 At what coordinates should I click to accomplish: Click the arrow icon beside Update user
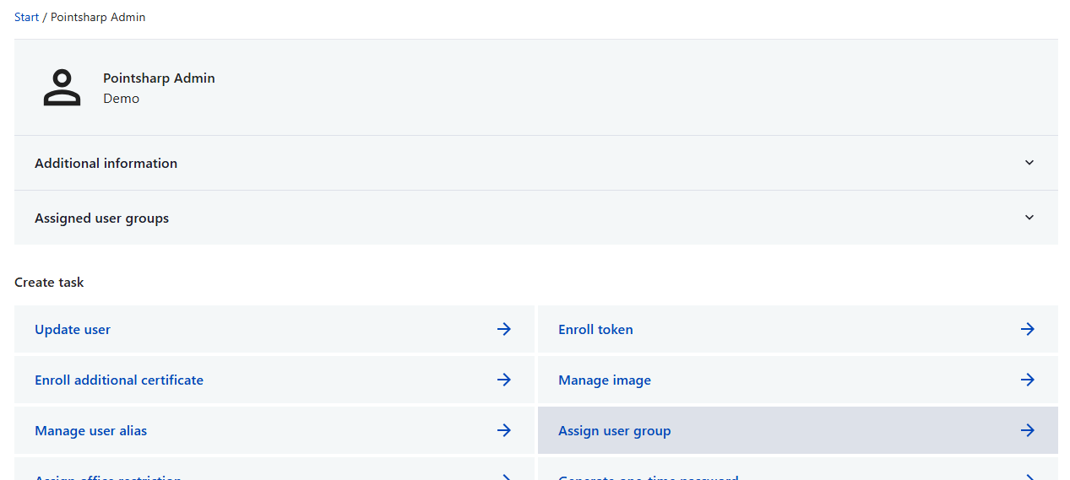click(x=504, y=329)
